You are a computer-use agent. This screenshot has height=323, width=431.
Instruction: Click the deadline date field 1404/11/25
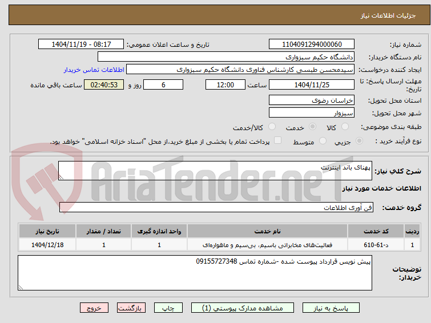click(312, 84)
